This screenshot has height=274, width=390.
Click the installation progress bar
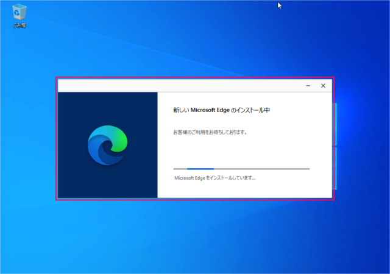tap(241, 169)
